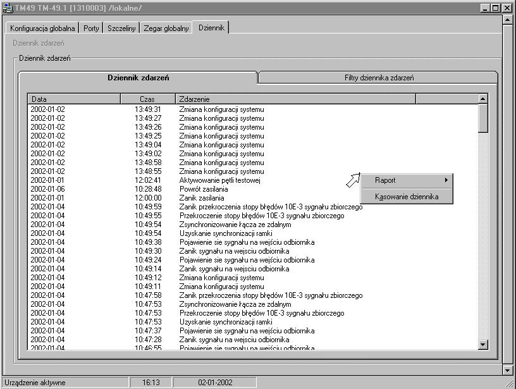Select event row at 10:47:28
The image size is (516, 389).
[253, 340]
